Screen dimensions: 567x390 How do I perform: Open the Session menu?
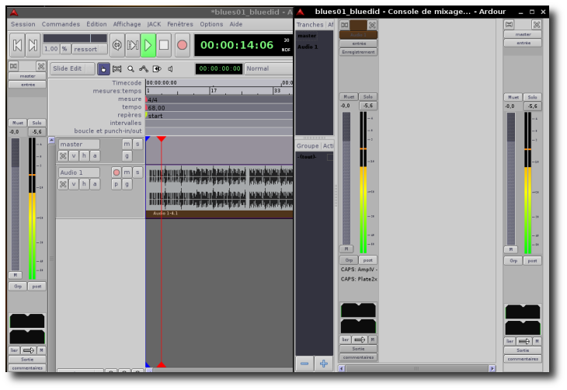[x=23, y=24]
